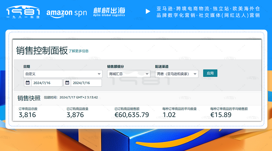Open the 了解更多信息 link

click(x=79, y=51)
